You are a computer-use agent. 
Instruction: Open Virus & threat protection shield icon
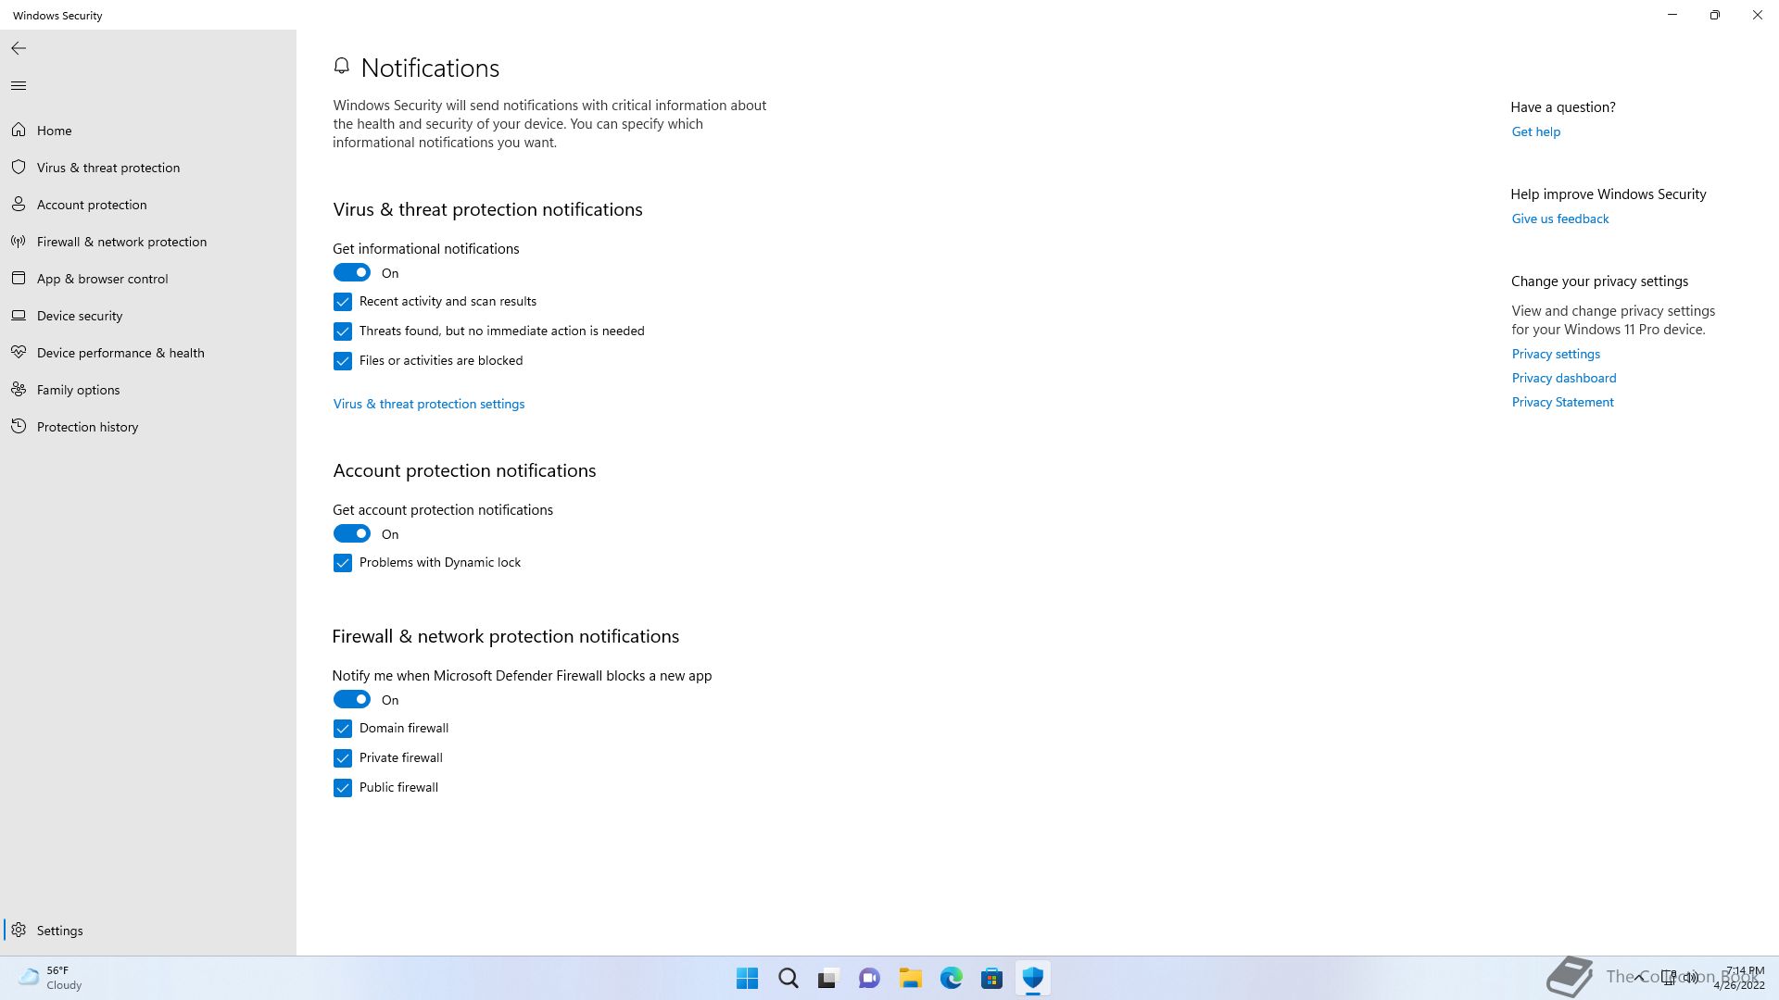coord(19,168)
